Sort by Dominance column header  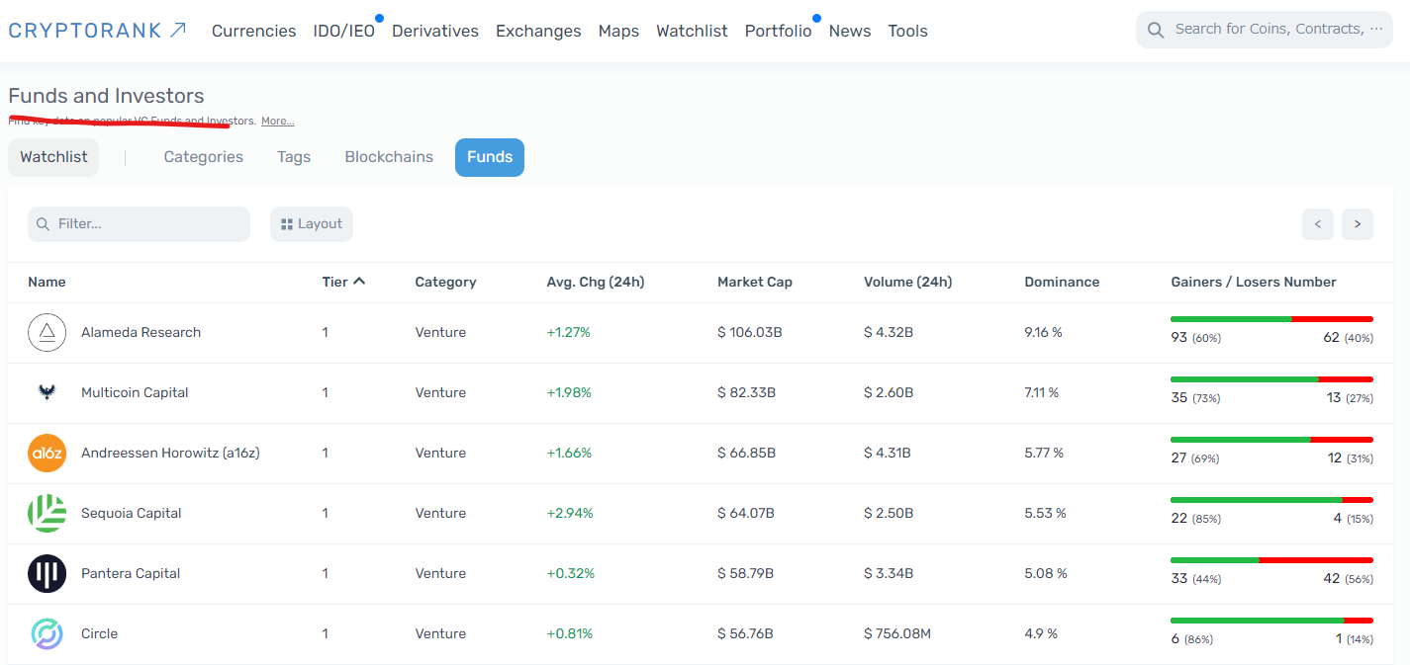[1062, 282]
